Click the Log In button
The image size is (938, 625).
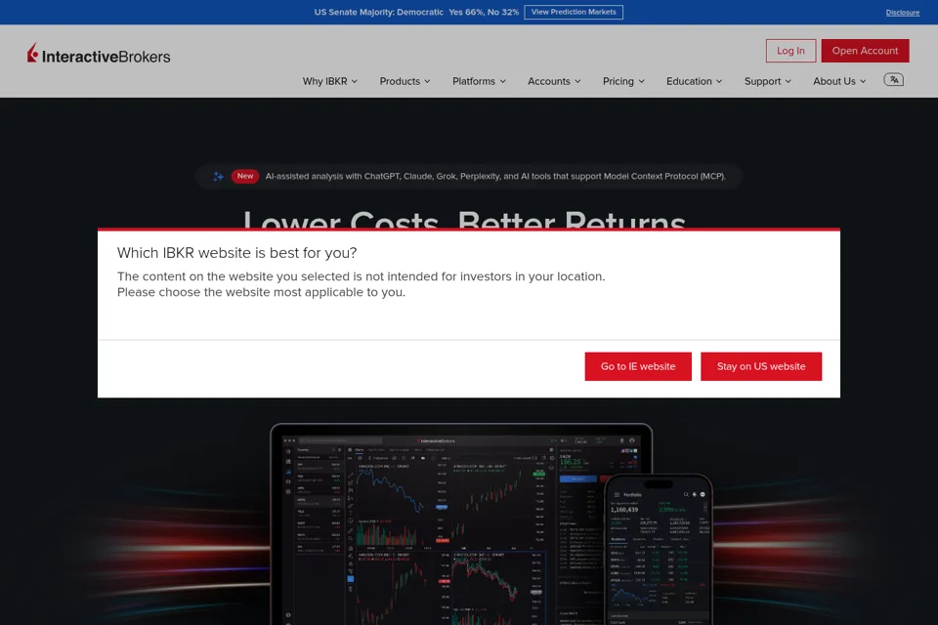click(790, 51)
